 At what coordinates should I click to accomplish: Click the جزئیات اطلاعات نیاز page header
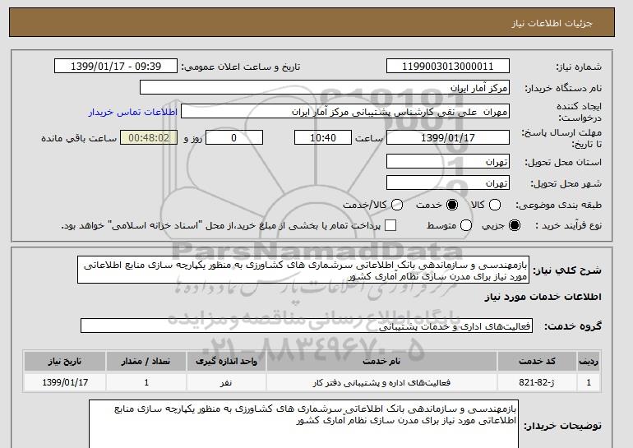click(552, 23)
